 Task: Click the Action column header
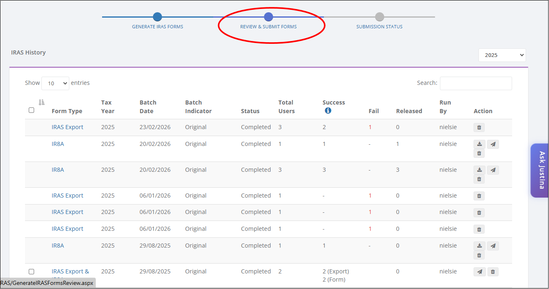483,111
